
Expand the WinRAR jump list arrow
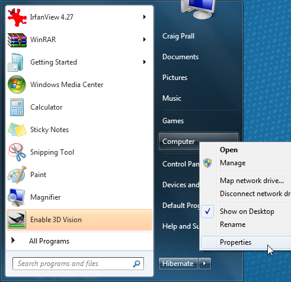click(x=145, y=40)
